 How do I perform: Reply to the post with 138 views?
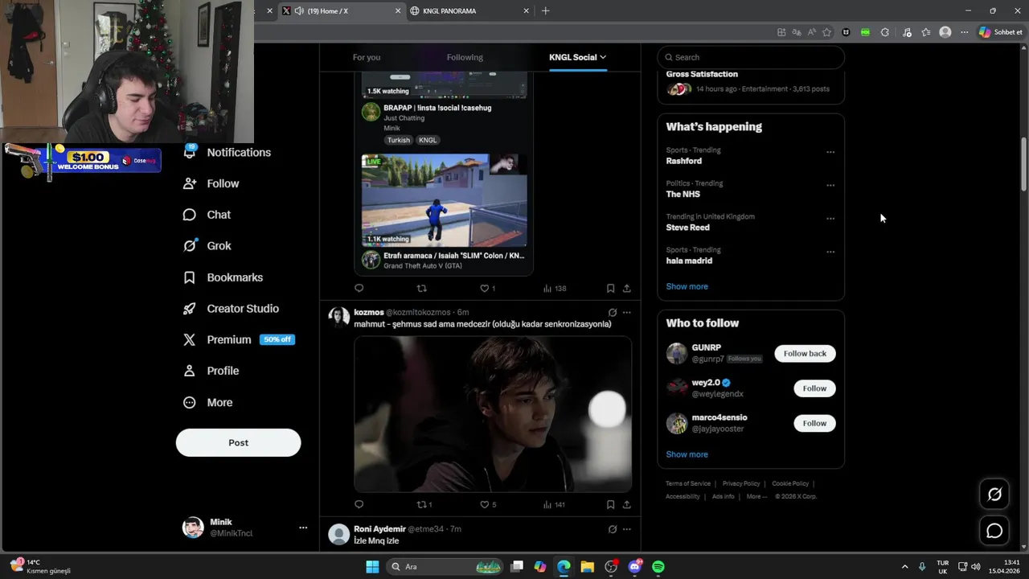(x=359, y=288)
